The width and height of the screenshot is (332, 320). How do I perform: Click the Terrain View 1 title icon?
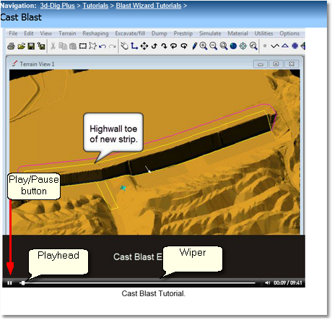pos(14,64)
